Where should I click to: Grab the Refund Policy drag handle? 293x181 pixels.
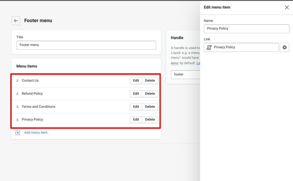pos(17,94)
